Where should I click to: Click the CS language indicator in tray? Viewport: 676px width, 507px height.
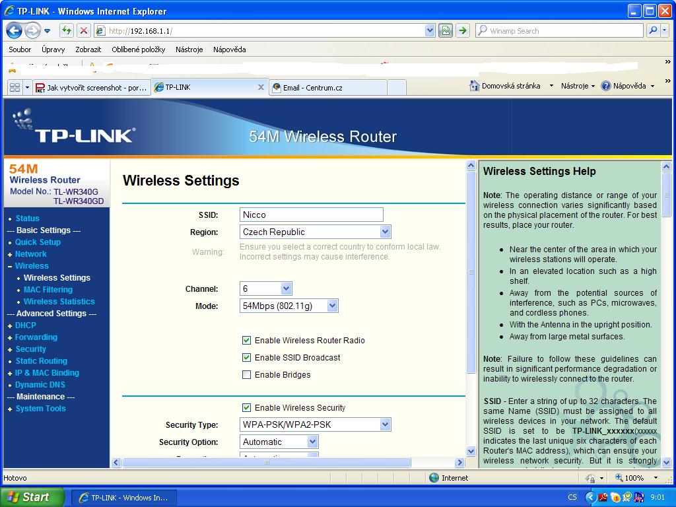(572, 497)
